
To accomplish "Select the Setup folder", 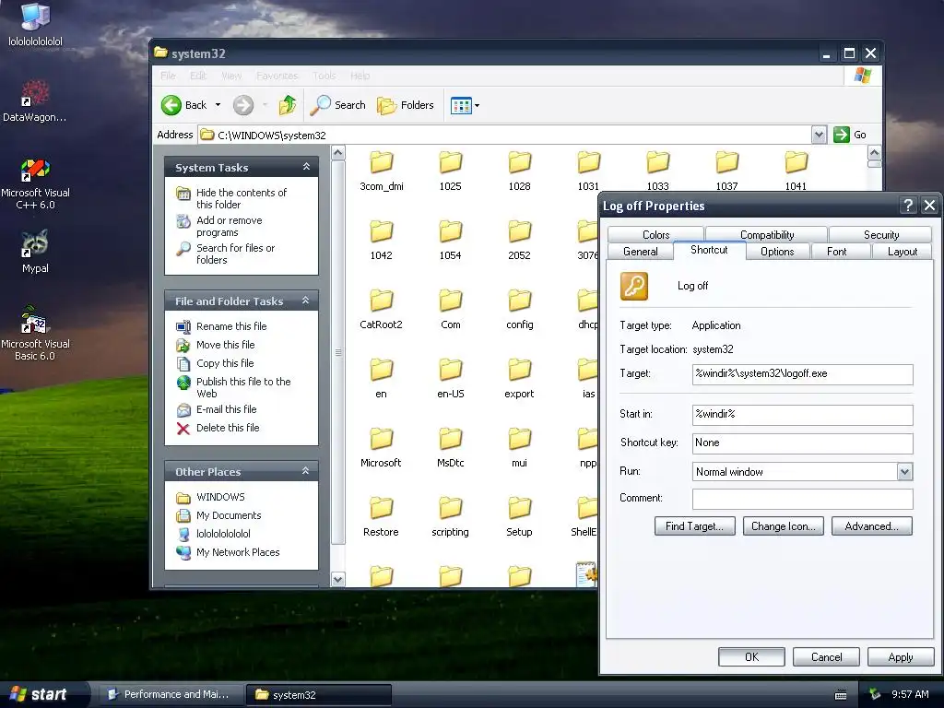I will coord(520,517).
